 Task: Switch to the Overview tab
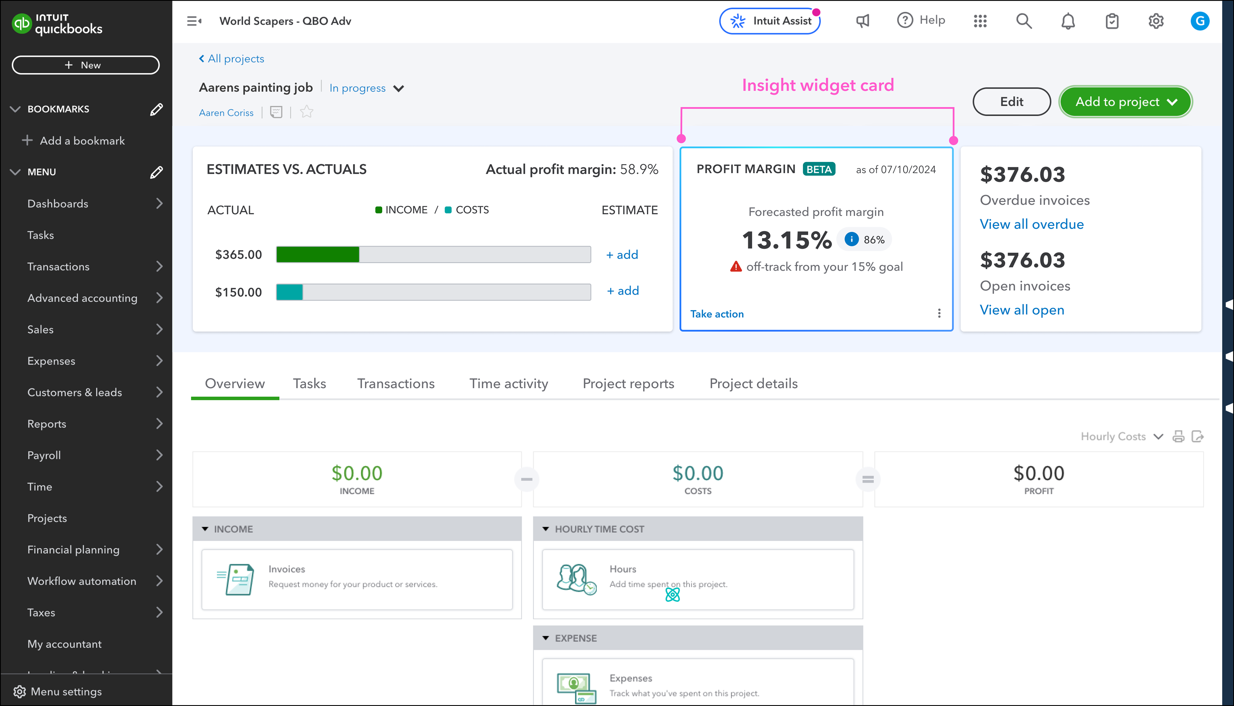[235, 384]
